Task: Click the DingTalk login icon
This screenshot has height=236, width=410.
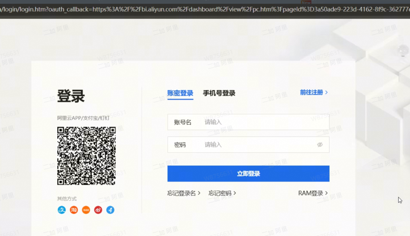Action: [110, 210]
